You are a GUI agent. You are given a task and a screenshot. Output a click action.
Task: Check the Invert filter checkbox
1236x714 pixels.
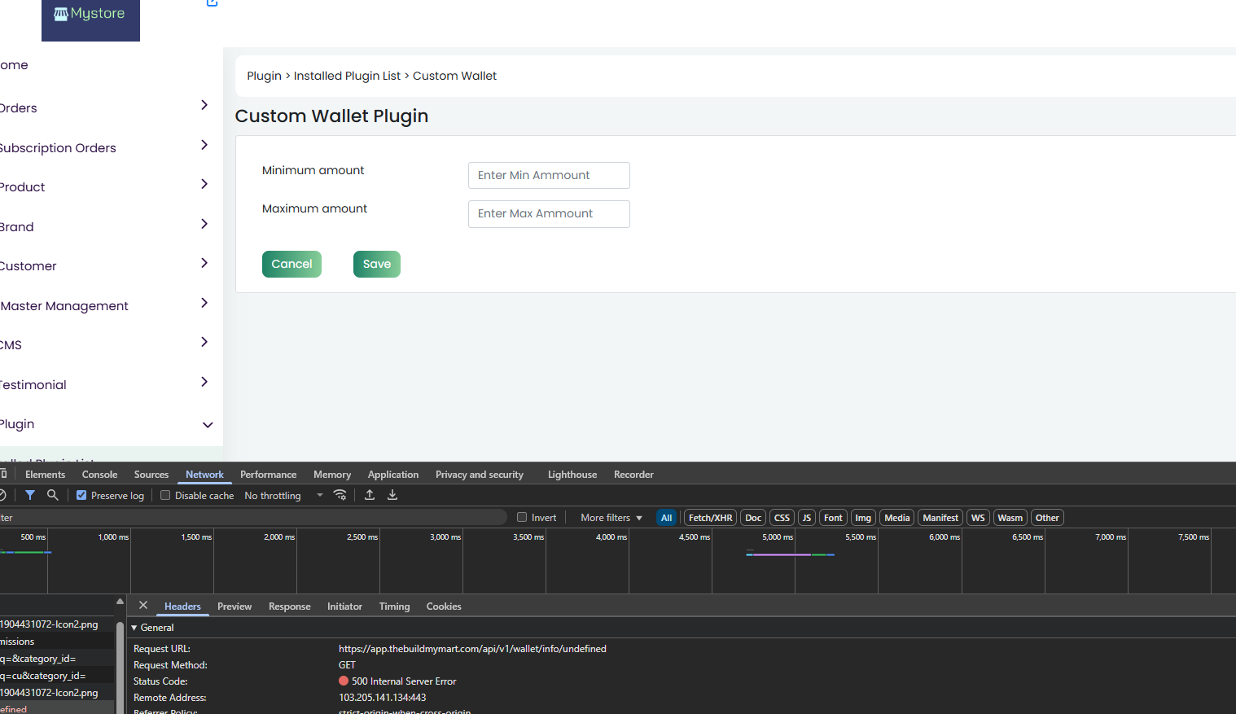tap(522, 517)
